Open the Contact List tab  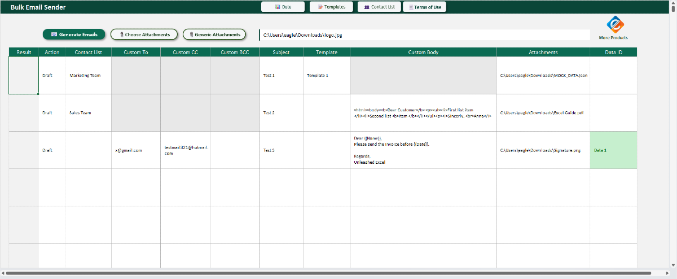(379, 7)
